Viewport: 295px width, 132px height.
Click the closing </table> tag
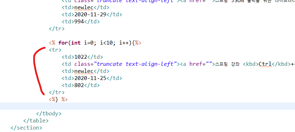point(36,121)
